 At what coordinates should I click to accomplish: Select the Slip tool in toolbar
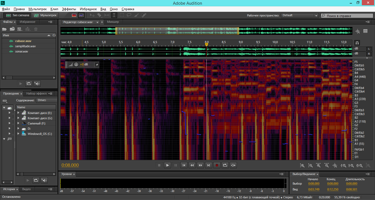(107, 15)
